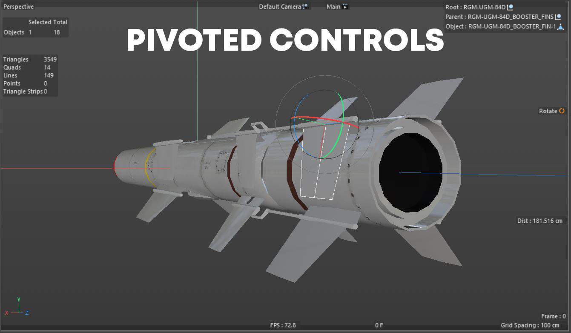
Task: Click the Parent : RGM-UGM-84D_BOOSTER_FINS entry
Action: (x=503, y=17)
